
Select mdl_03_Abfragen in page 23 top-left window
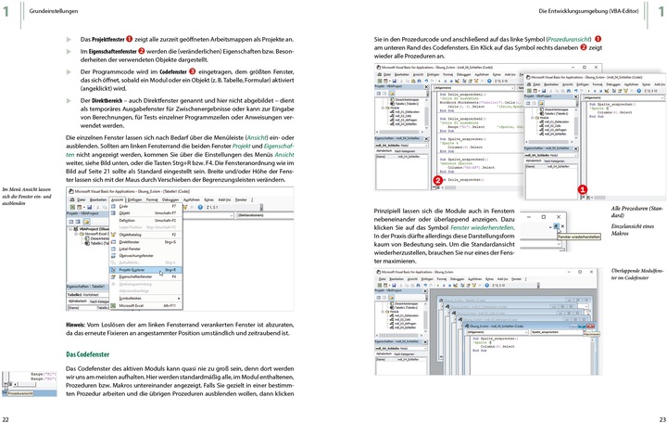(403, 120)
